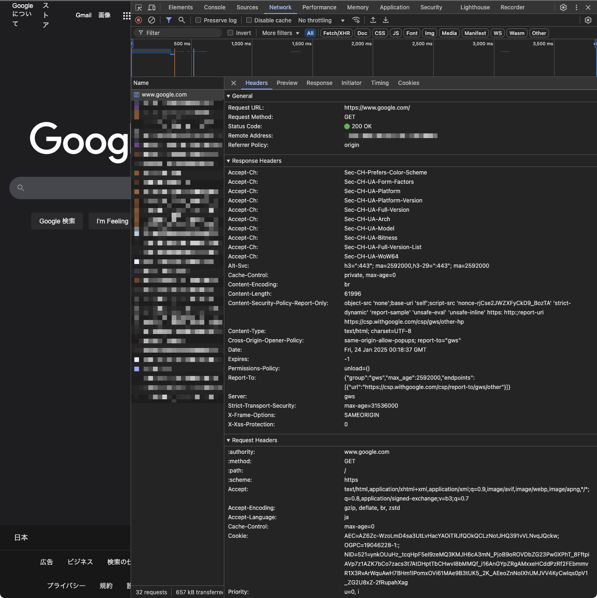This screenshot has height=598, width=597.
Task: Show the Initiator tab of request
Action: (x=351, y=83)
